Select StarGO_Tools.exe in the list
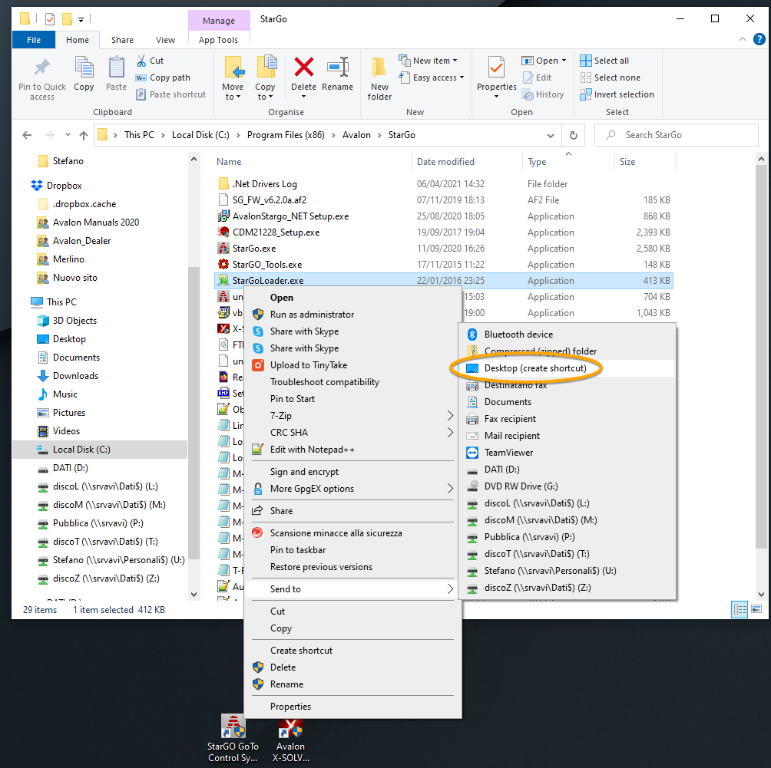Screen dimensions: 771x768 coord(267,265)
